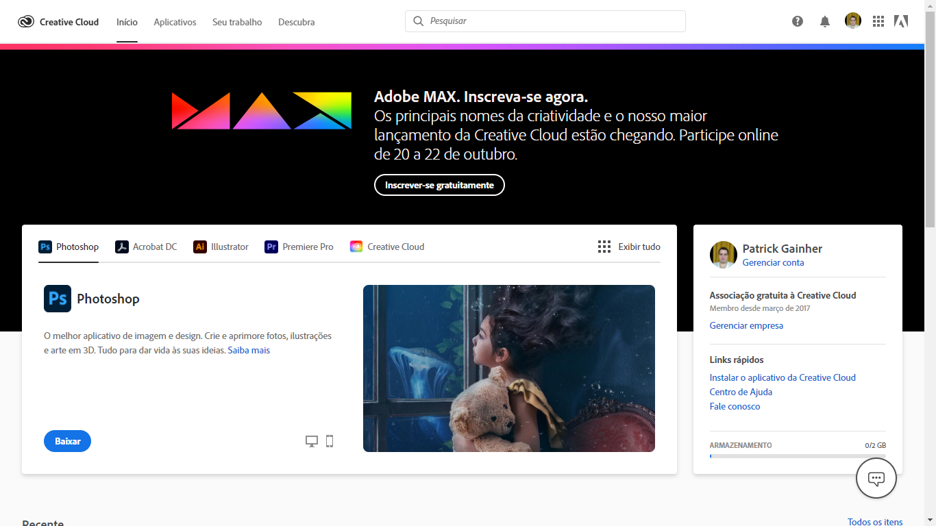This screenshot has width=936, height=526.
Task: Click the Exibir tudo grid icon
Action: [604, 247]
